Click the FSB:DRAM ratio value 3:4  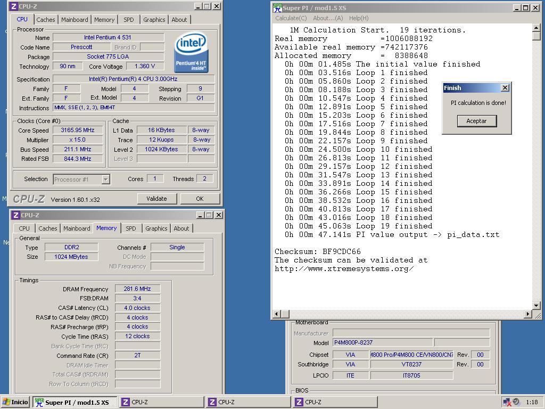(x=137, y=298)
